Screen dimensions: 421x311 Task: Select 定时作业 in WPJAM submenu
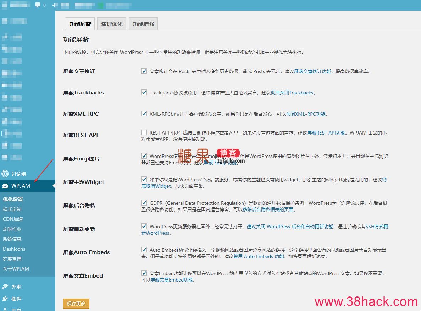click(x=12, y=229)
